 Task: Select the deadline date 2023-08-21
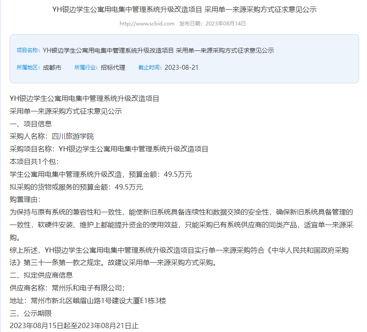point(181,68)
